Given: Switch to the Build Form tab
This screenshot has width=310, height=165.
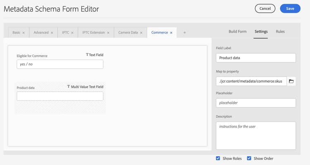Looking at the screenshot, I should tap(237, 31).
